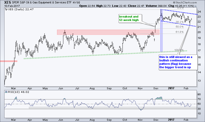
Task: Click the Volume 399.0K value
Action: click(x=156, y=6)
